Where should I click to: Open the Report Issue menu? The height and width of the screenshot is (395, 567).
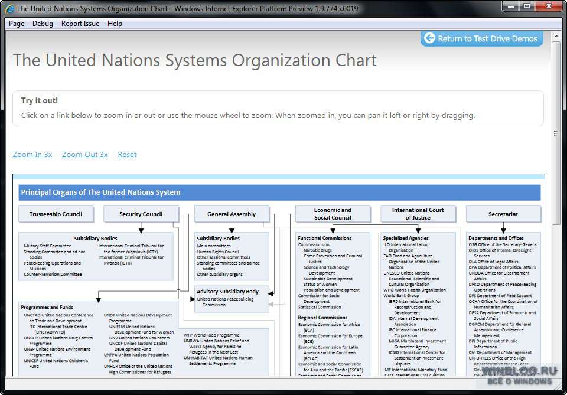[80, 24]
